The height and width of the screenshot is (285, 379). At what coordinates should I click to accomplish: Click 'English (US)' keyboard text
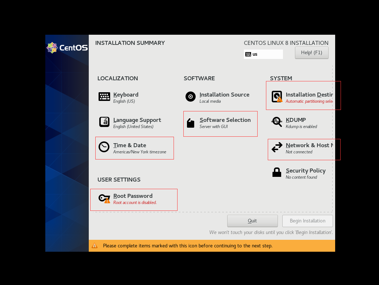(x=124, y=101)
